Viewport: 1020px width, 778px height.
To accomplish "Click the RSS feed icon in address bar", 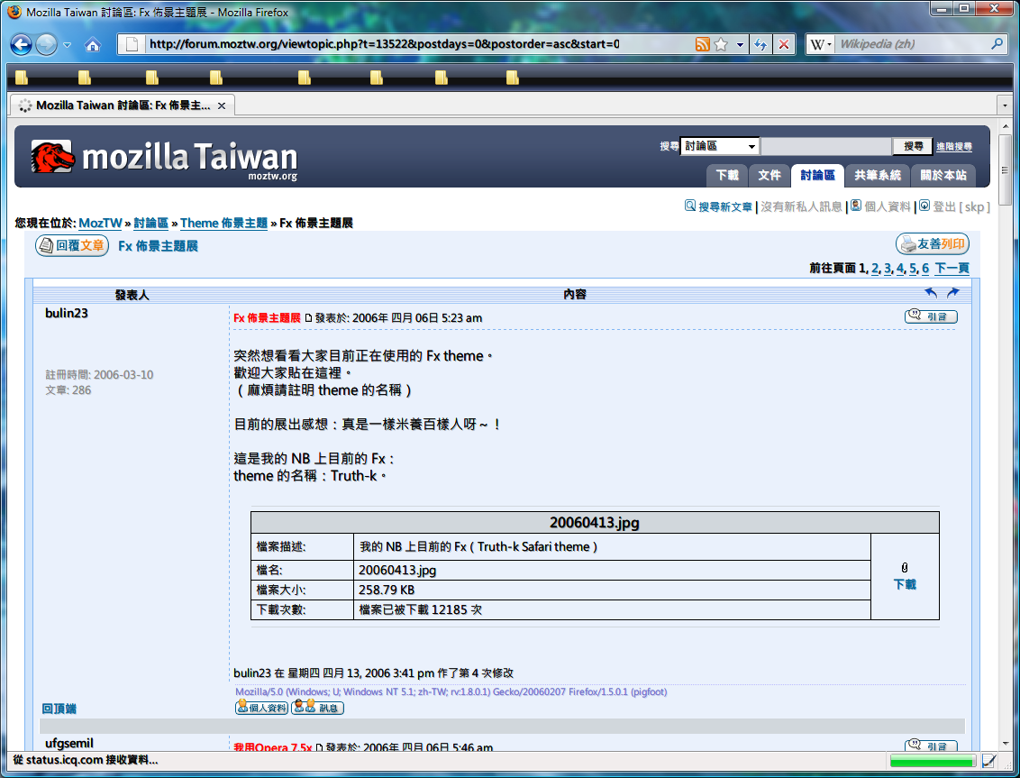I will click(703, 44).
